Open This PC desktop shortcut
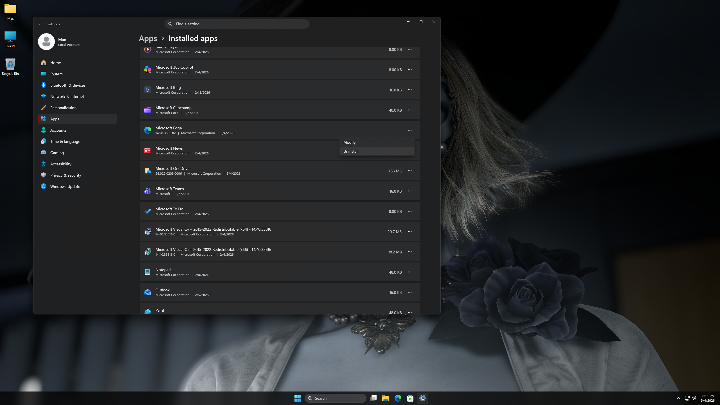The image size is (720, 405). coord(10,39)
